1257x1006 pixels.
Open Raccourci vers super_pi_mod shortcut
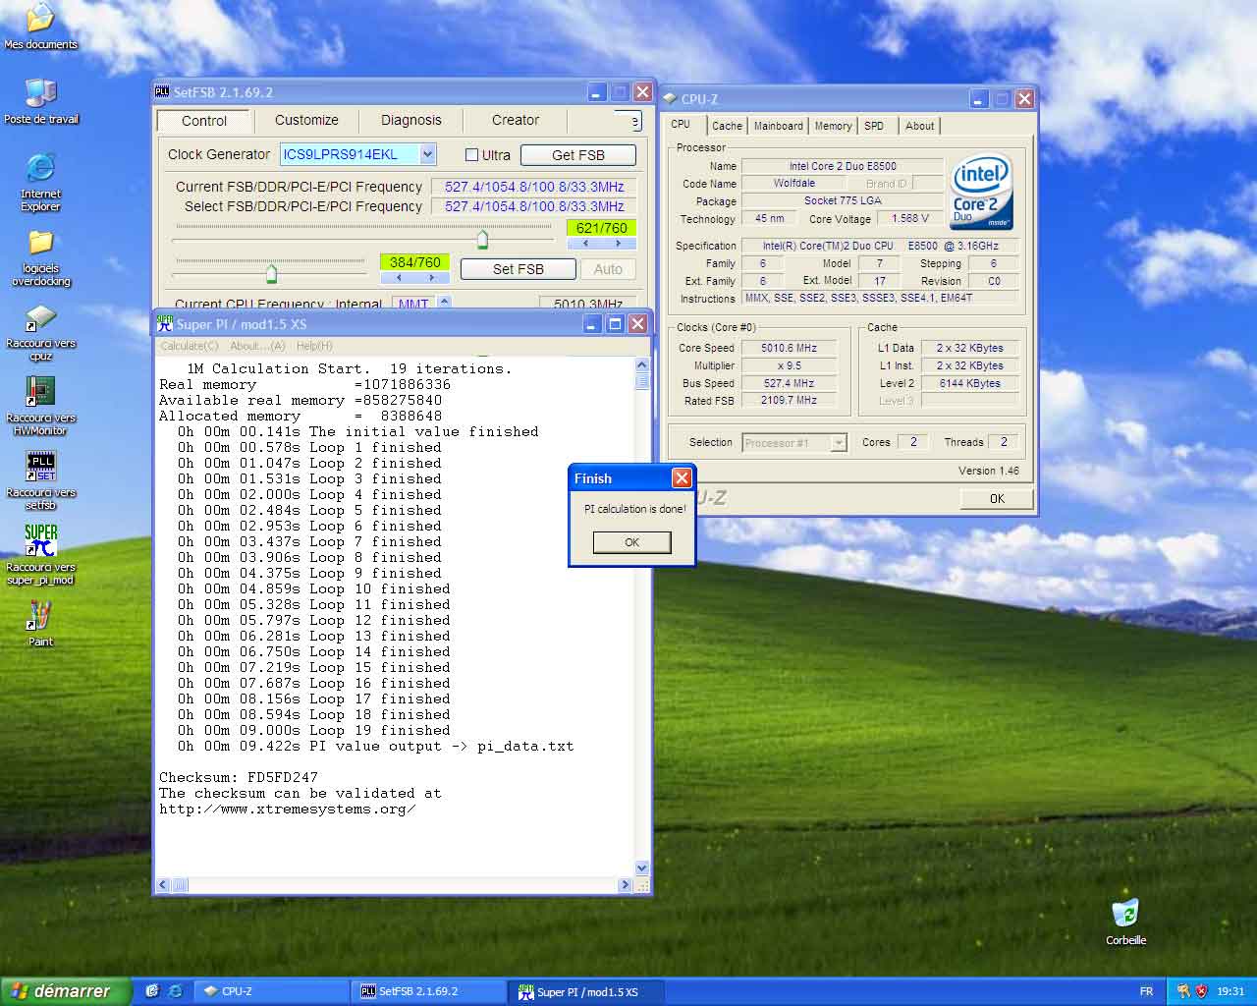pyautogui.click(x=40, y=556)
